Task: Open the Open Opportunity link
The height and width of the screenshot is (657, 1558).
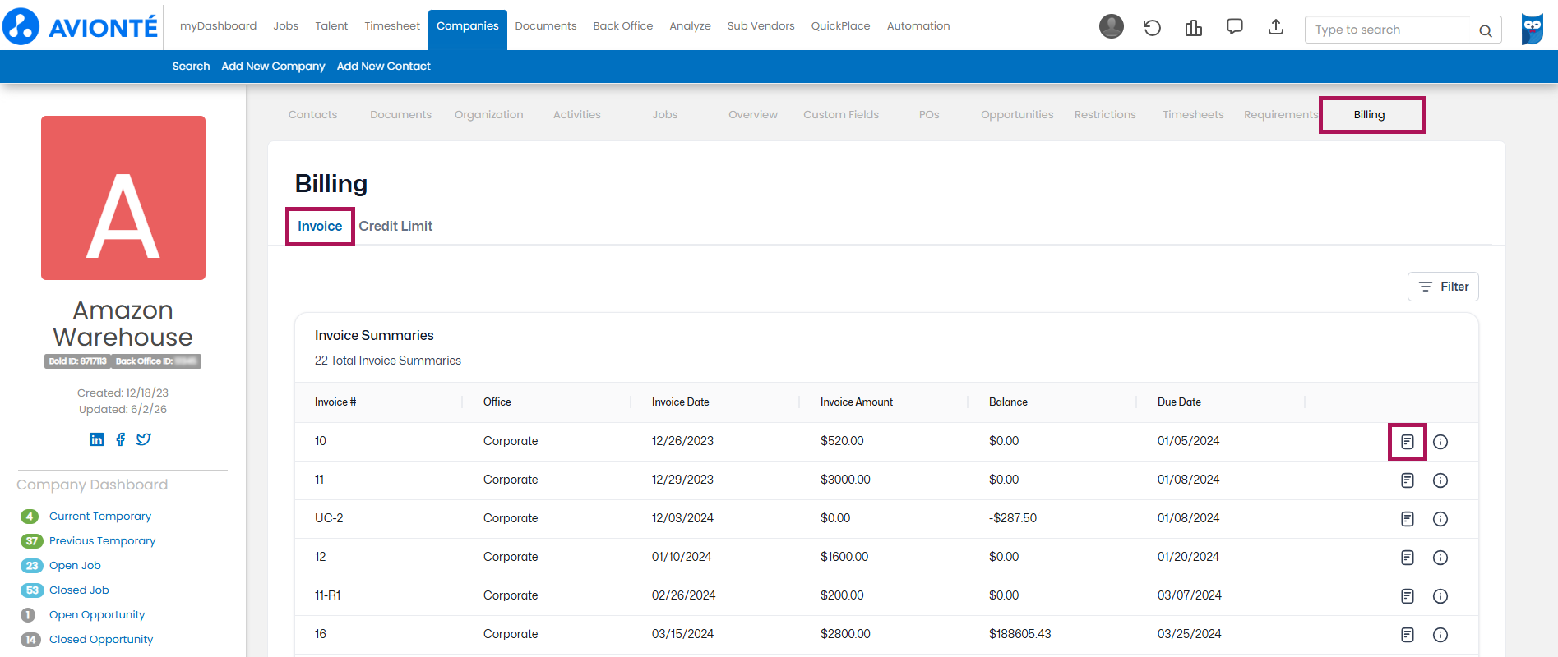Action: click(x=97, y=615)
